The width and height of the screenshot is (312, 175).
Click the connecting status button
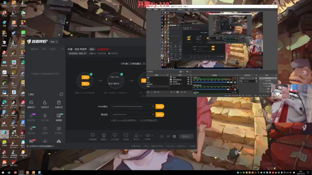pyautogui.click(x=186, y=136)
